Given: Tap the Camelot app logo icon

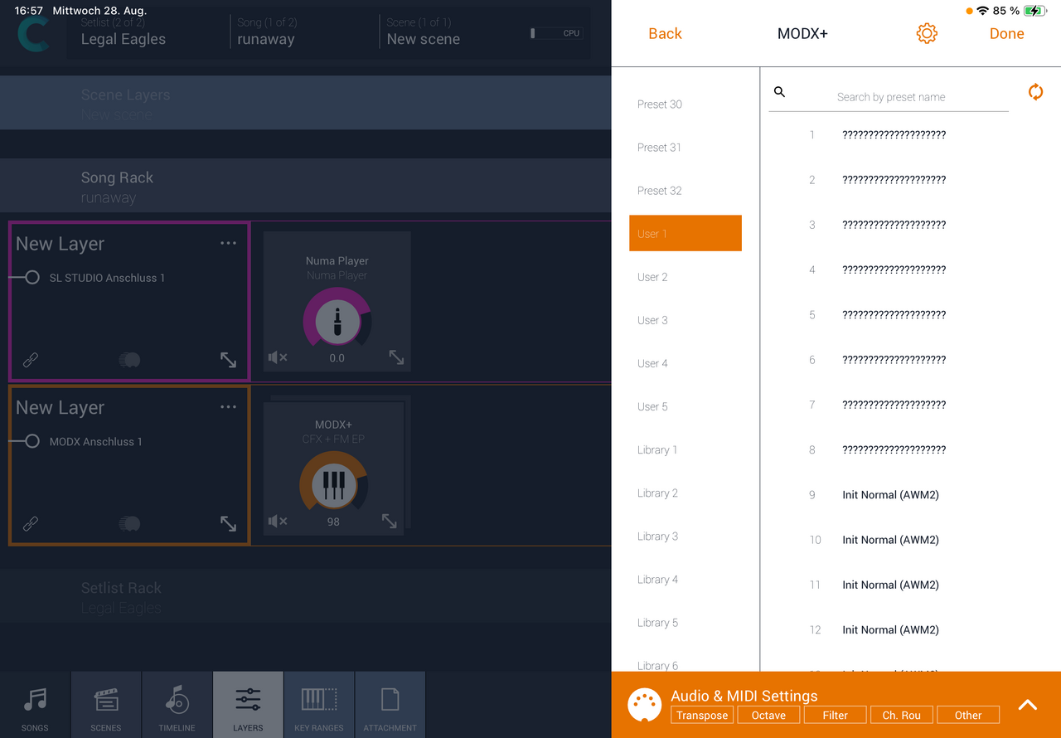Looking at the screenshot, I should (x=33, y=34).
